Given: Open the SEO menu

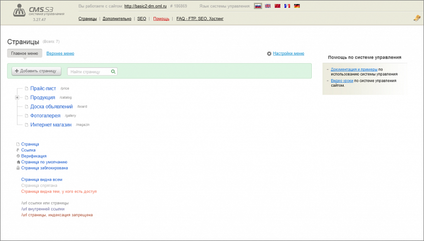Looking at the screenshot, I should pos(142,18).
